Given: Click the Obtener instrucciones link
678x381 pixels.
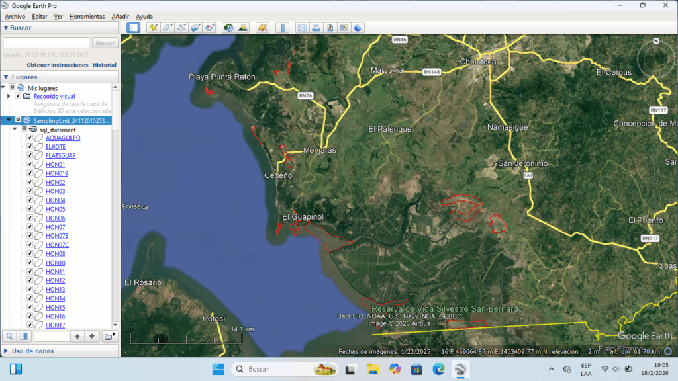Looking at the screenshot, I should [x=57, y=65].
